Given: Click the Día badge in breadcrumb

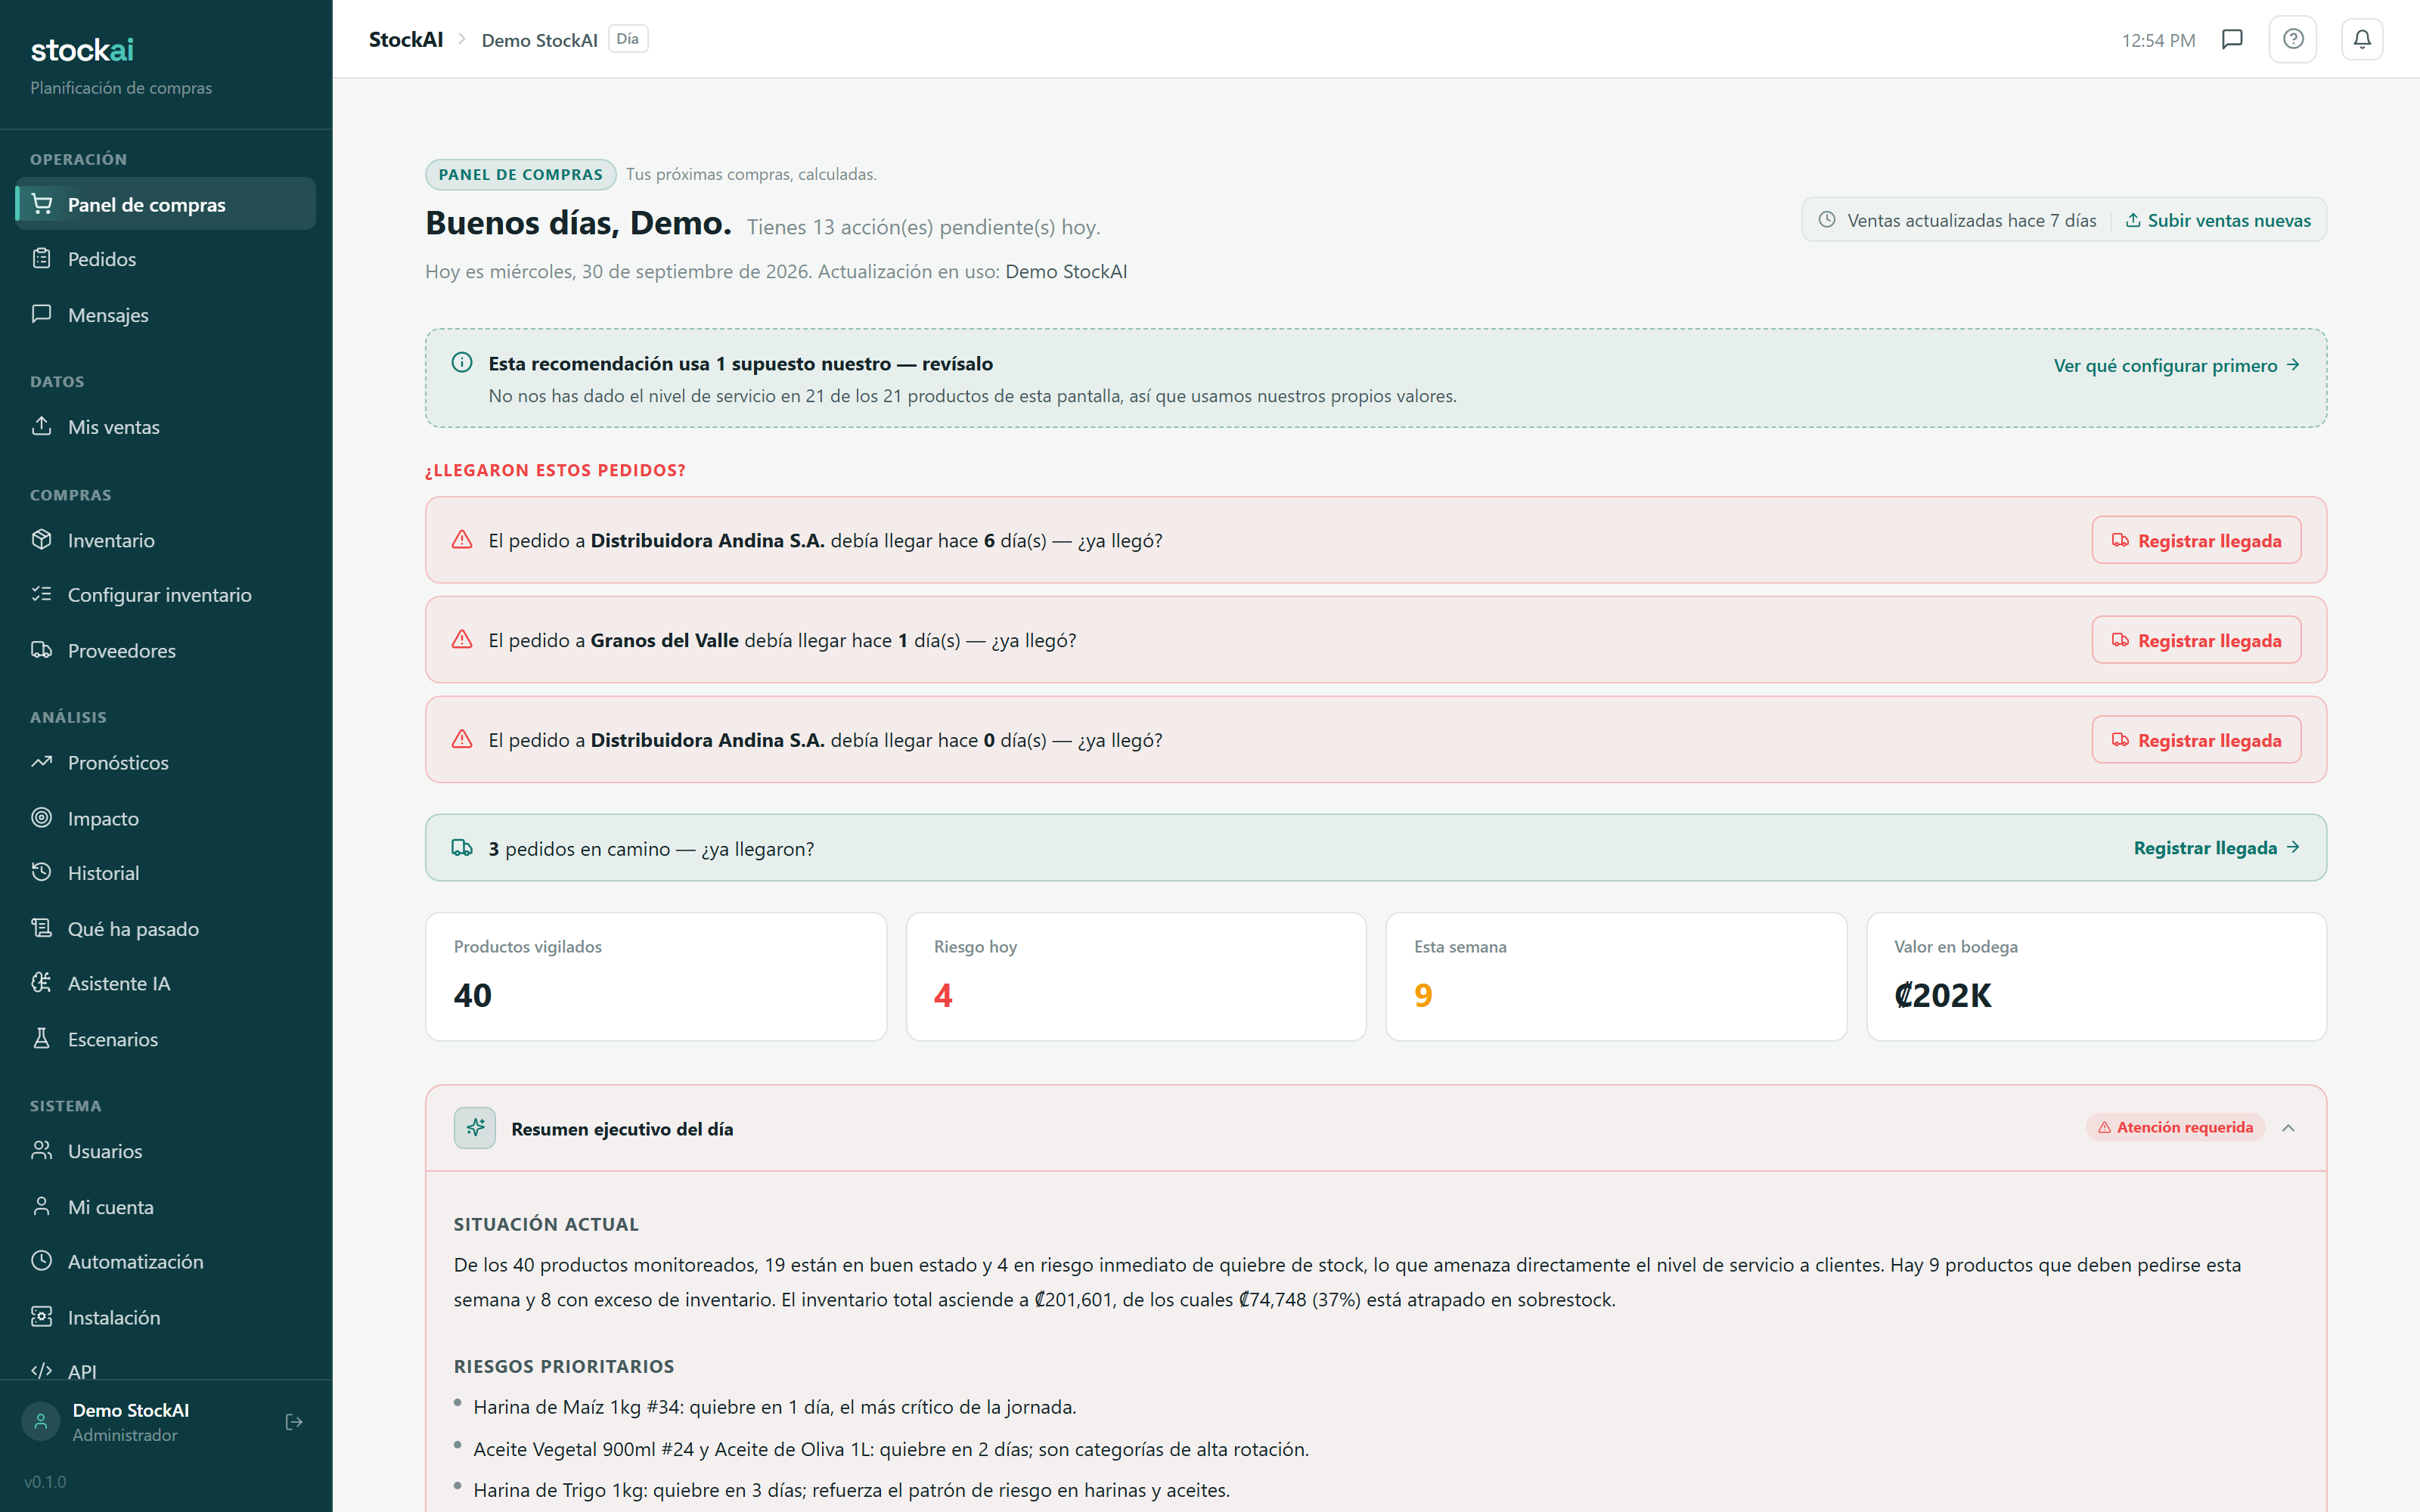Looking at the screenshot, I should pyautogui.click(x=628, y=39).
